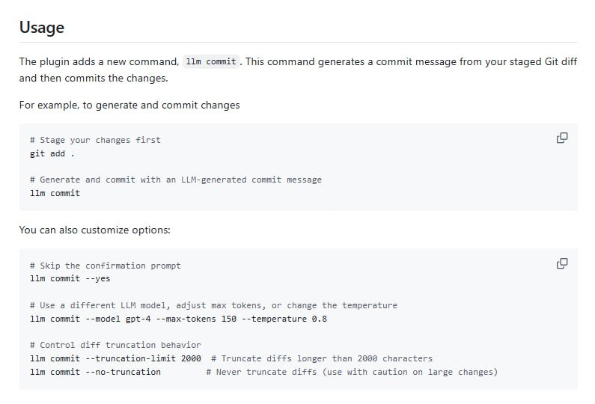This screenshot has width=595, height=404.
Task: Click the "# Never truncate diffs" comment
Action: (352, 372)
